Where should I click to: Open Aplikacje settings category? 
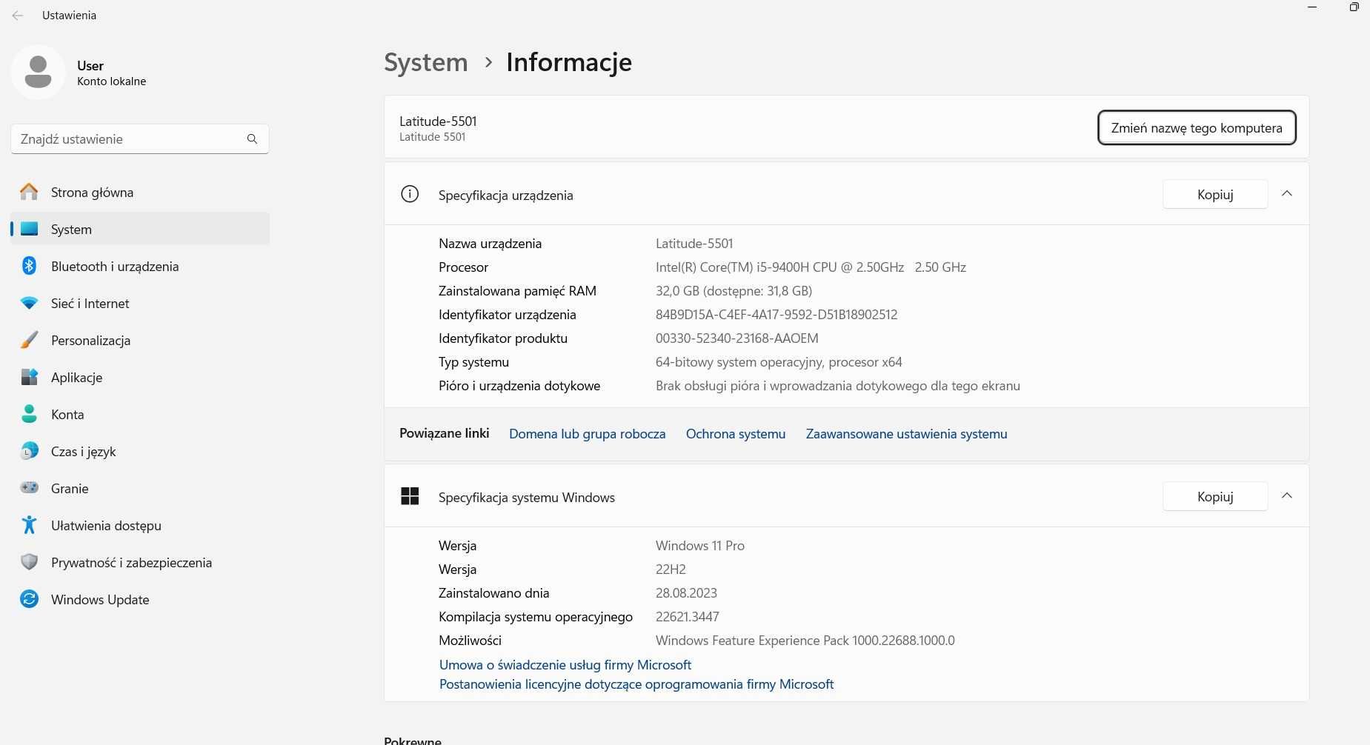click(x=140, y=377)
